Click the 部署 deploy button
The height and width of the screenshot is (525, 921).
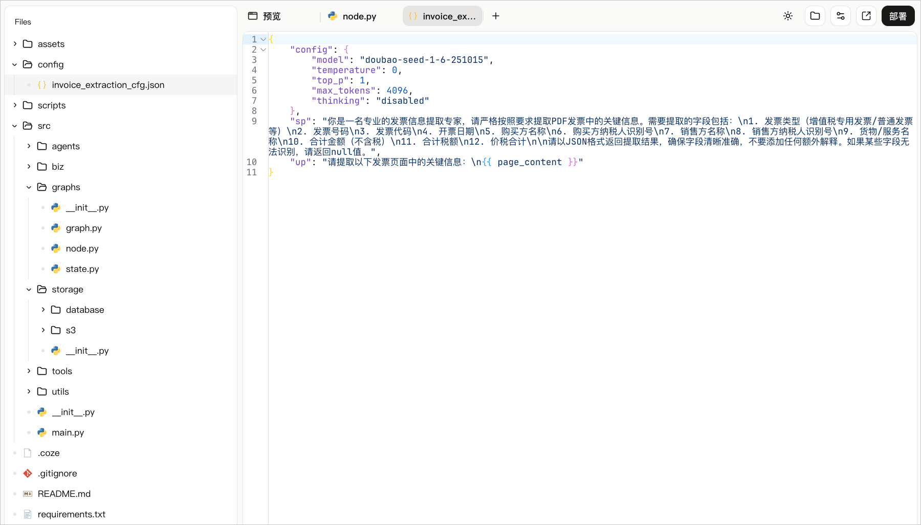[898, 16]
